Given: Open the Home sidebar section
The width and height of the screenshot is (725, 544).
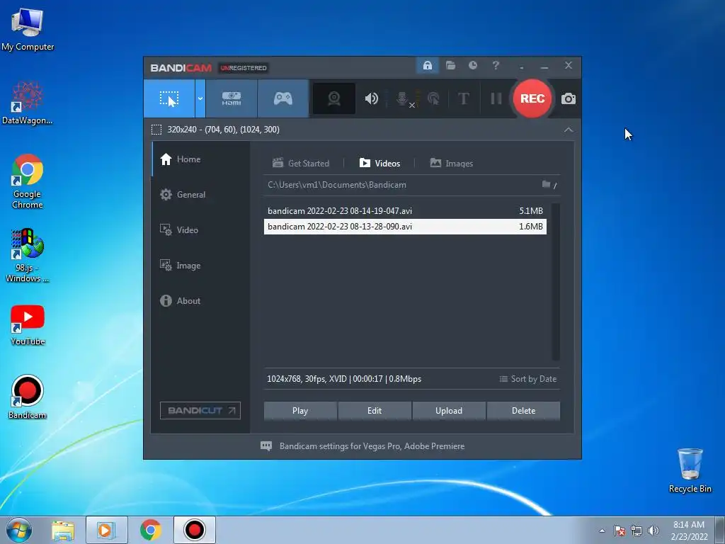Looking at the screenshot, I should [x=200, y=159].
